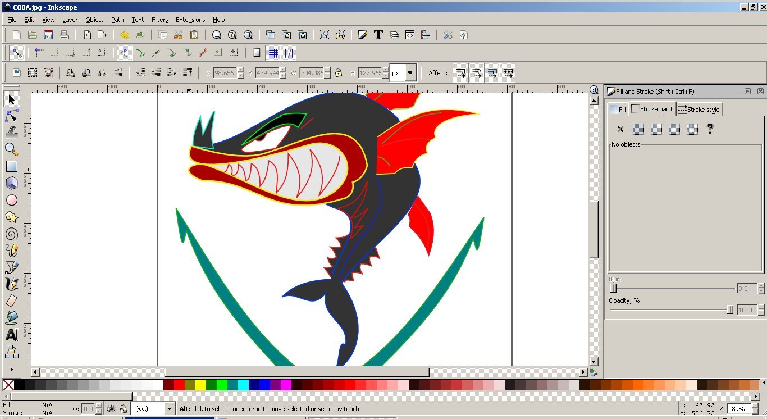
Task: Select the Zoom magnifier tool
Action: point(11,149)
